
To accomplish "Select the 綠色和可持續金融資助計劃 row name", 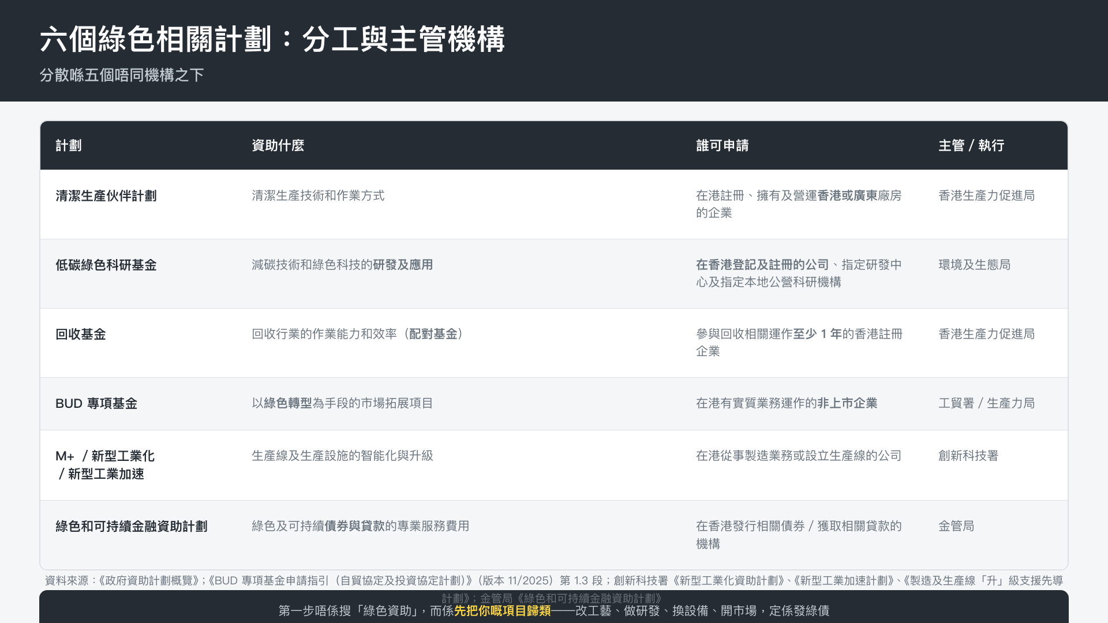I will [132, 527].
